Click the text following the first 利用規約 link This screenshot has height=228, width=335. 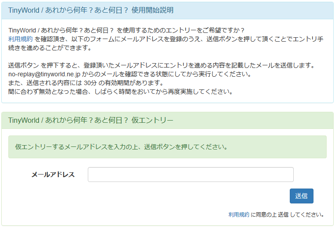tap(176, 39)
